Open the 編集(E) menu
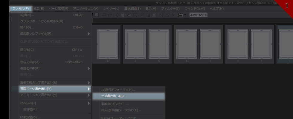 [x=39, y=9]
